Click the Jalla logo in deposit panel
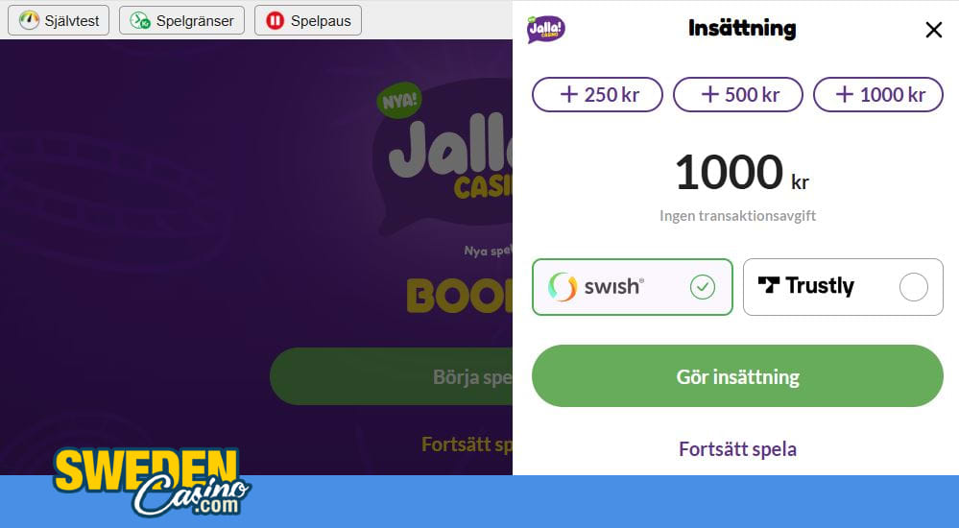This screenshot has height=528, width=959. [545, 29]
